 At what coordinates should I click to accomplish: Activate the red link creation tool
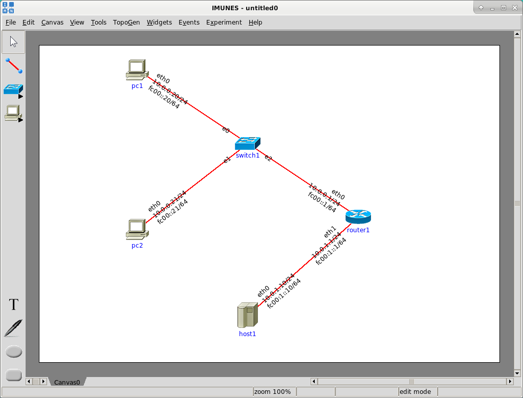pos(14,65)
